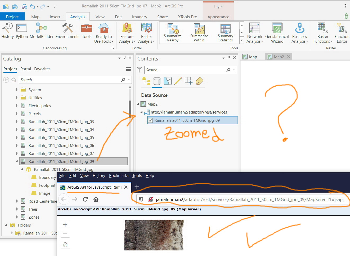Select the Road_Centerline item in Catalog
This screenshot has width=350, height=256.
click(x=43, y=201)
